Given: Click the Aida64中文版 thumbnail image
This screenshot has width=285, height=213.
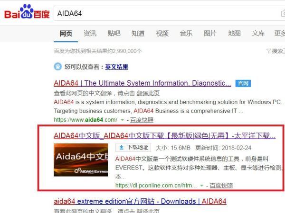Looking at the screenshot, I should tap(81, 160).
